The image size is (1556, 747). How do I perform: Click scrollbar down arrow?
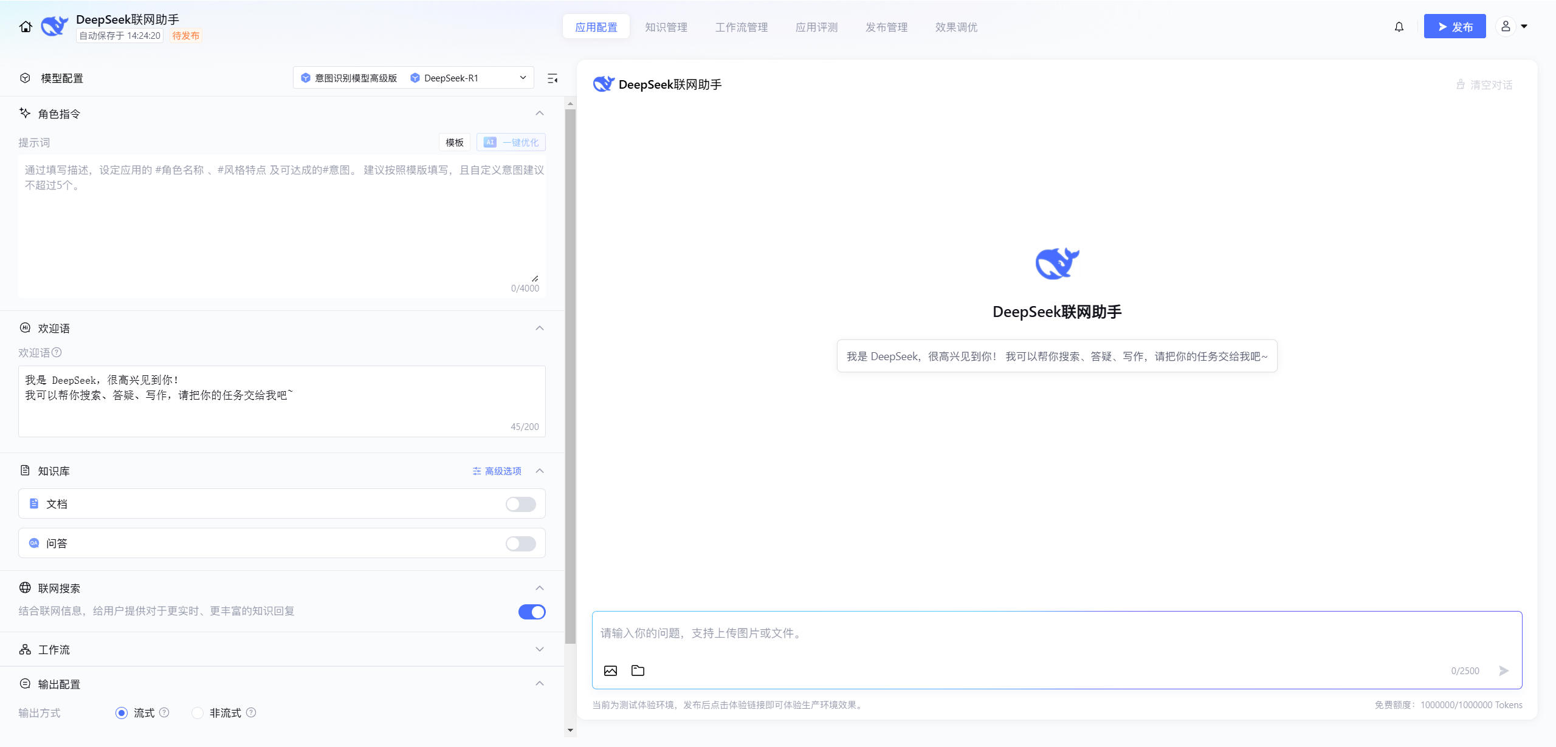click(570, 730)
